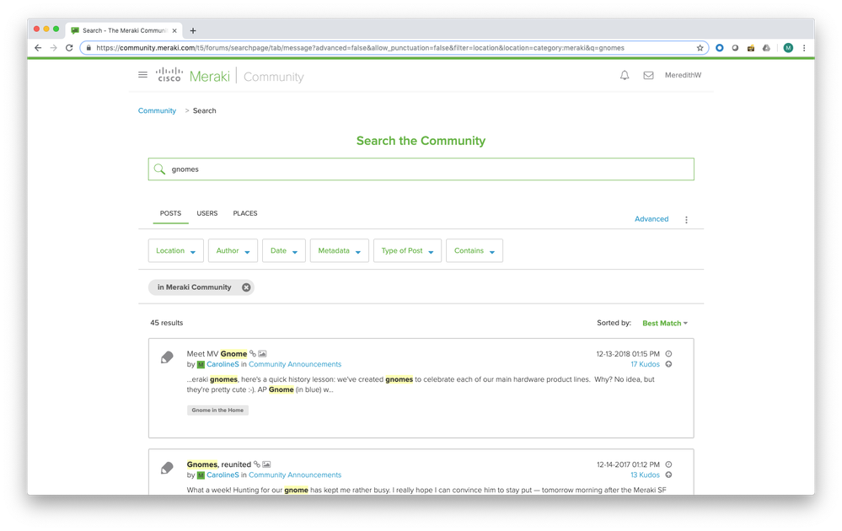Image resolution: width=842 pixels, height=531 pixels.
Task: Switch to the USERS tab
Action: click(207, 214)
